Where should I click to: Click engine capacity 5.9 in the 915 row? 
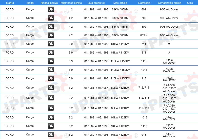(71, 78)
